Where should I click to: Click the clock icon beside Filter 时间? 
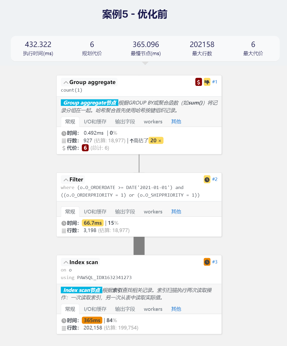64,223
